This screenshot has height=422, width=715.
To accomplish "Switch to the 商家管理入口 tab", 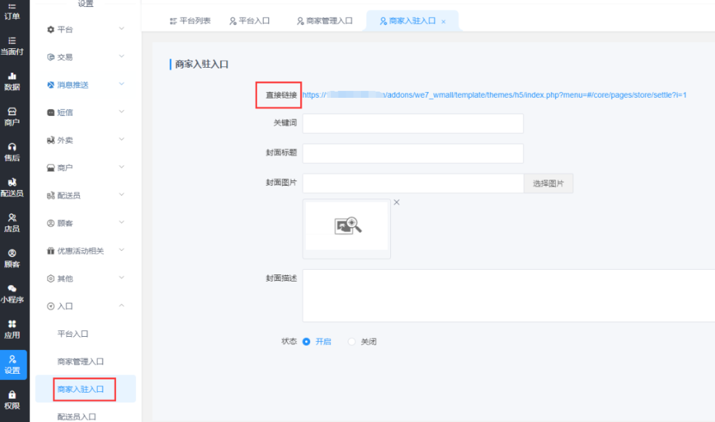I will [x=324, y=21].
